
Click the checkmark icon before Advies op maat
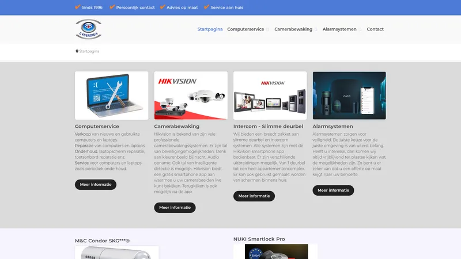tap(163, 7)
